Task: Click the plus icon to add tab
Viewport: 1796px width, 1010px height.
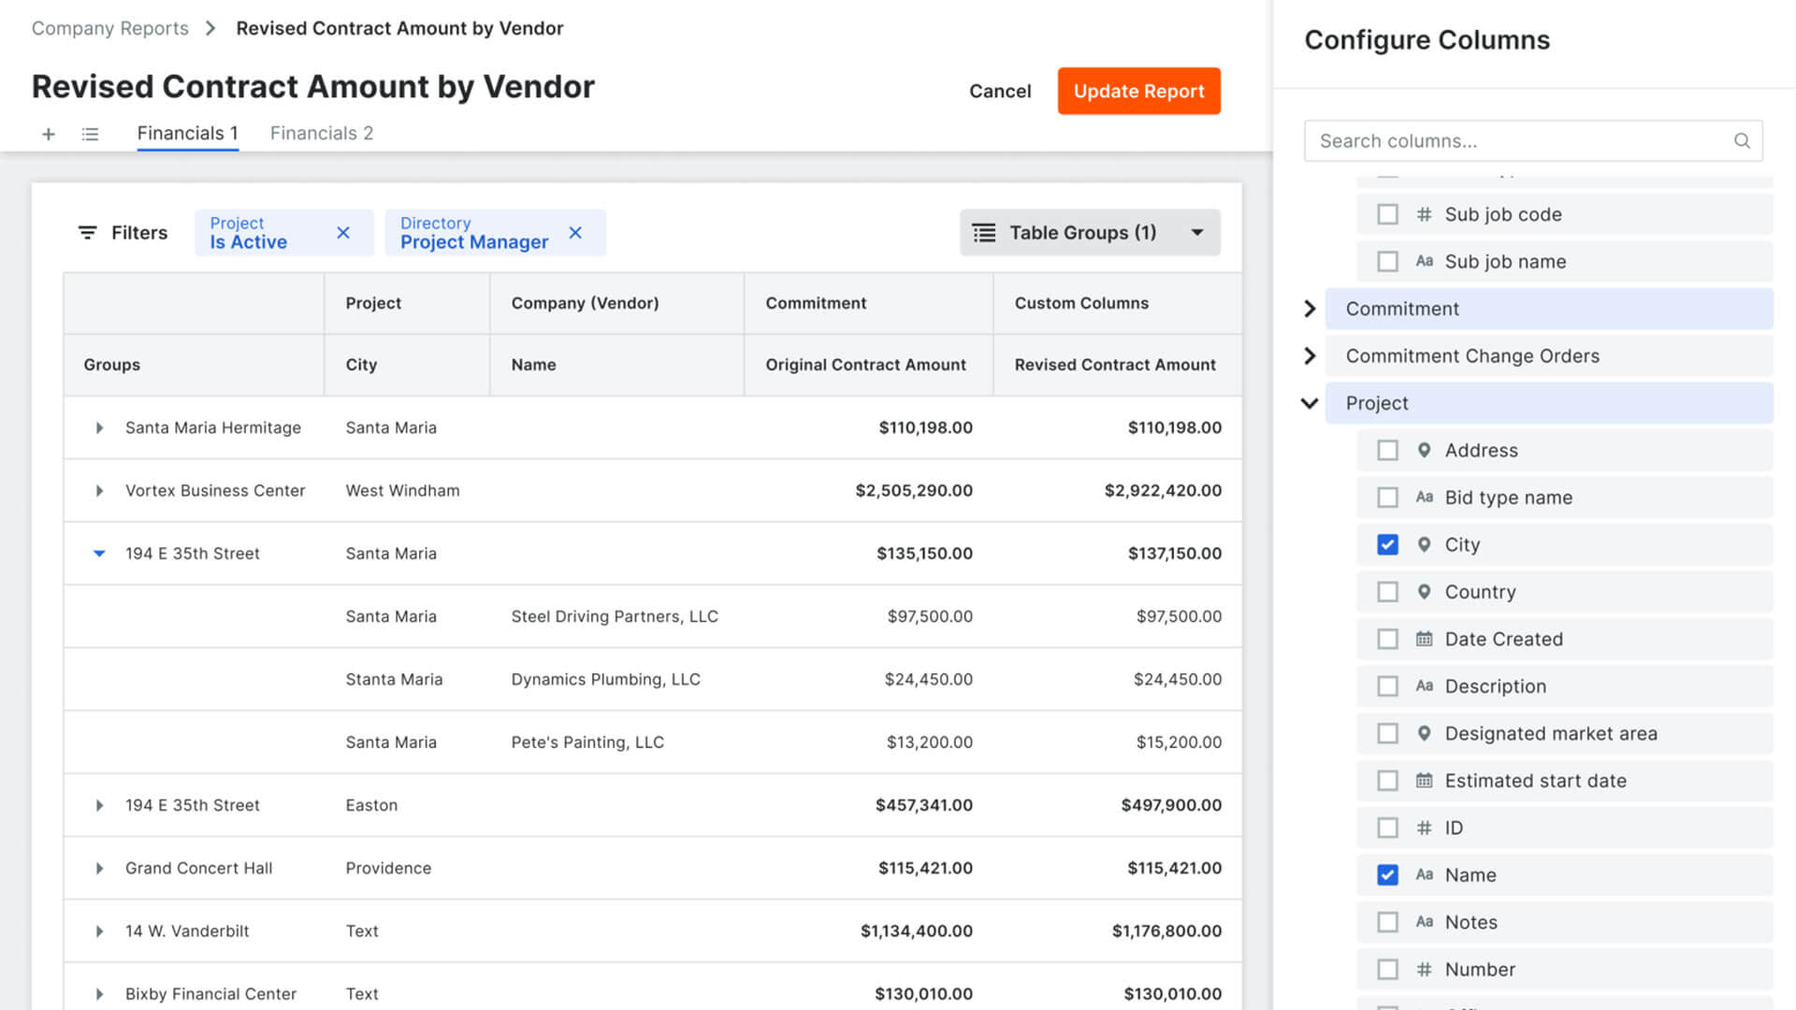Action: (49, 134)
